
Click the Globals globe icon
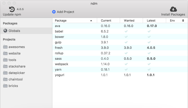pos(5,31)
